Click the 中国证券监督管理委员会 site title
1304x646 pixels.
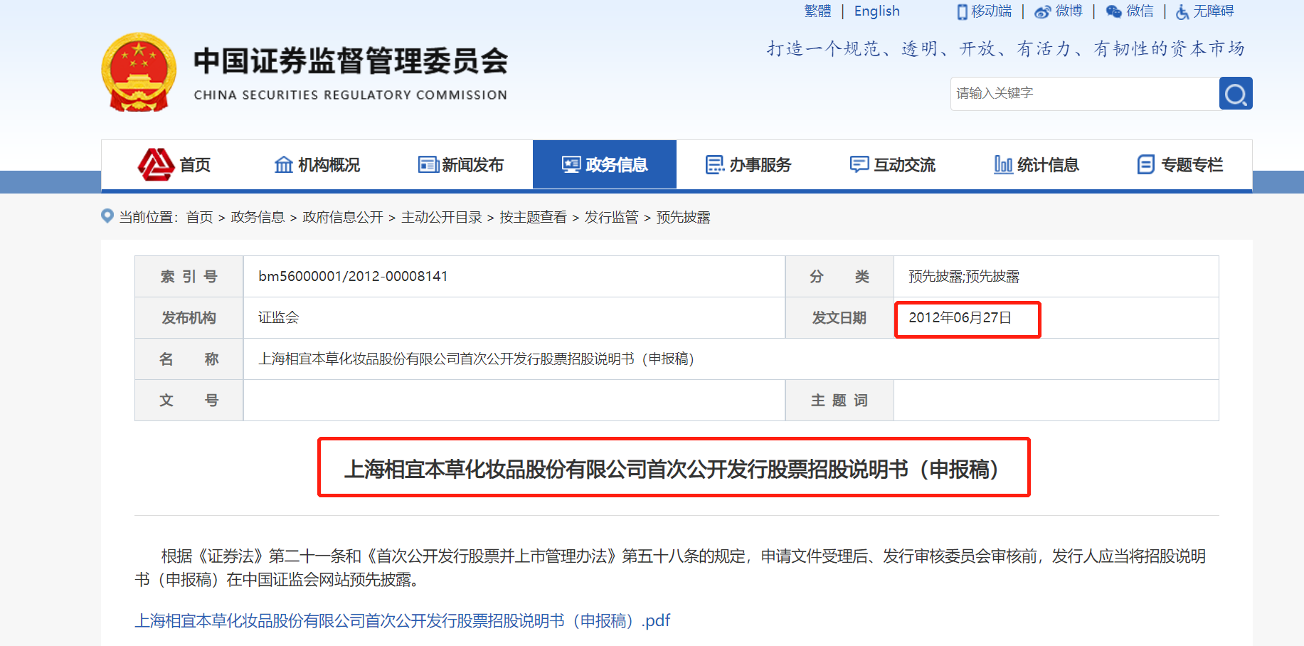point(351,61)
